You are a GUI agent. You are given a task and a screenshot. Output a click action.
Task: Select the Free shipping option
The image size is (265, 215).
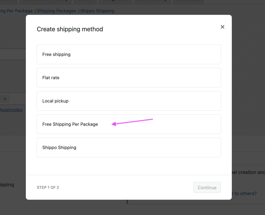point(129,54)
